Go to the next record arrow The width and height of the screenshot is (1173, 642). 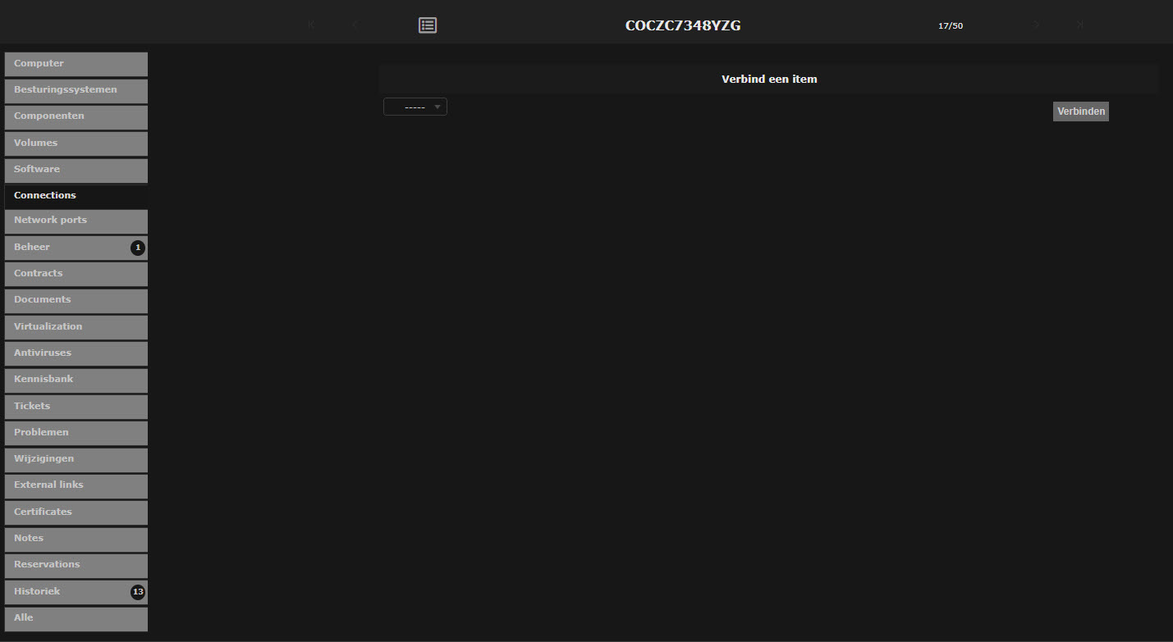[x=1037, y=25]
